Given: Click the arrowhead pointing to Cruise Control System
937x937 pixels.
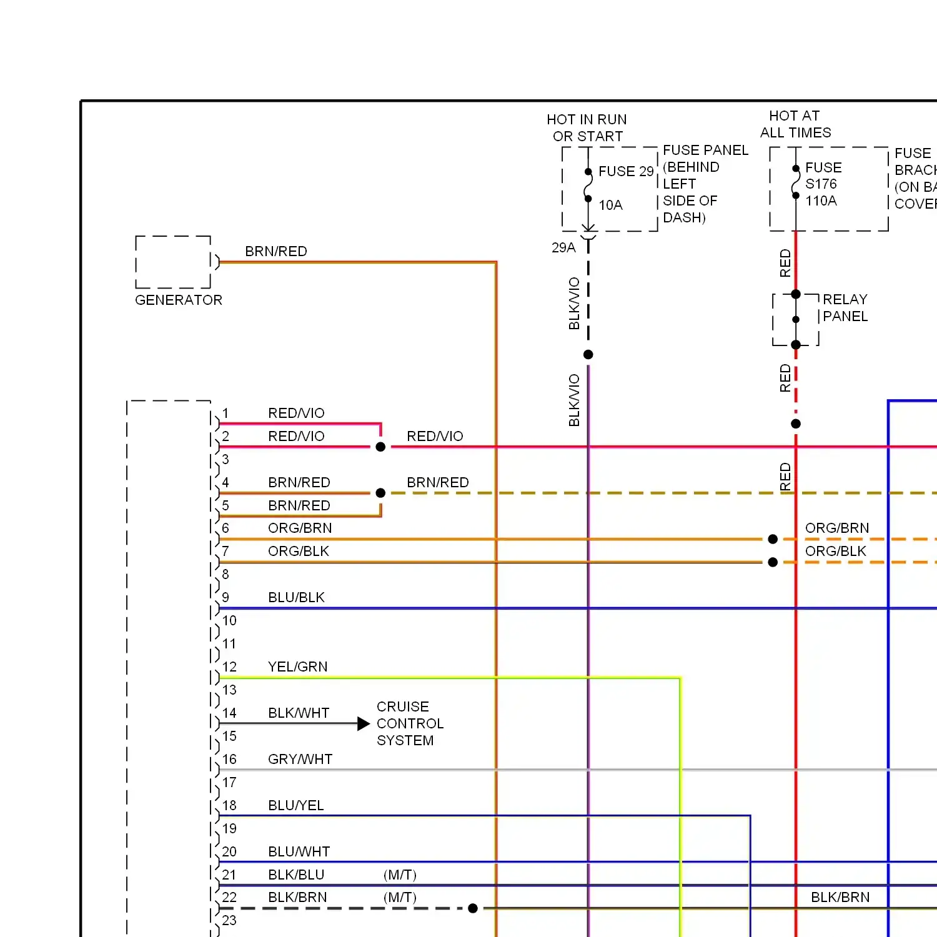Looking at the screenshot, I should [364, 723].
